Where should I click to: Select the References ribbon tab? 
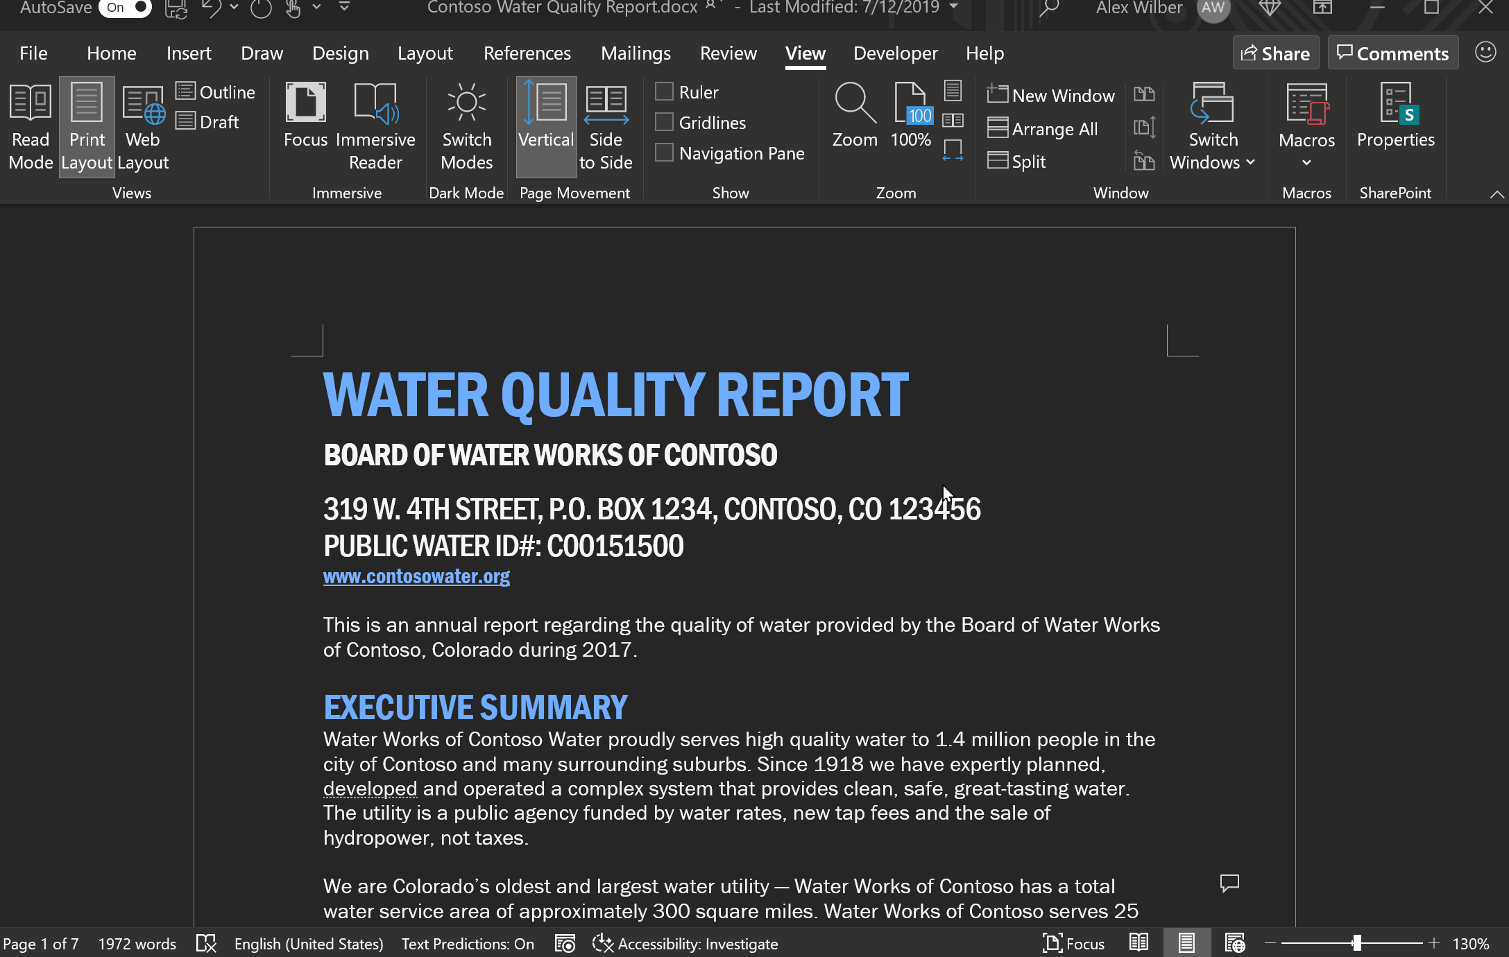point(527,53)
